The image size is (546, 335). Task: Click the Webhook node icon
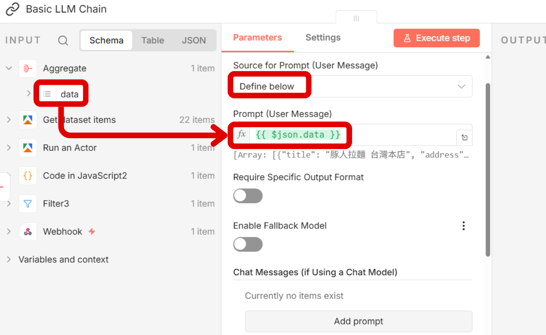(x=28, y=232)
